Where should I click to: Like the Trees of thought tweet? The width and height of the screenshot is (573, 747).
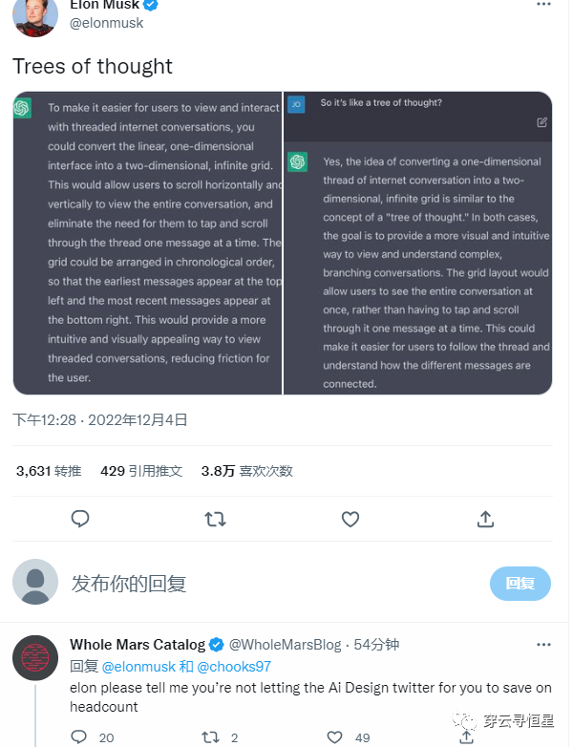[x=350, y=519]
